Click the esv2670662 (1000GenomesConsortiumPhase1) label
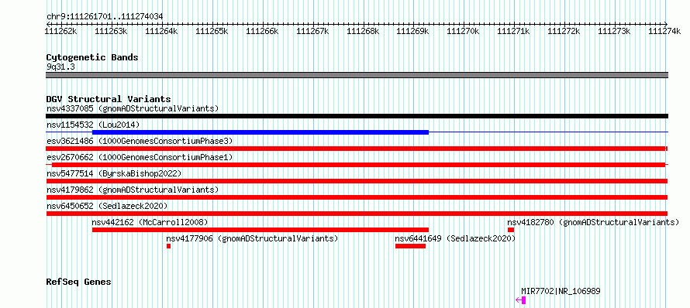Viewport: 690px width, 308px height. click(x=140, y=157)
